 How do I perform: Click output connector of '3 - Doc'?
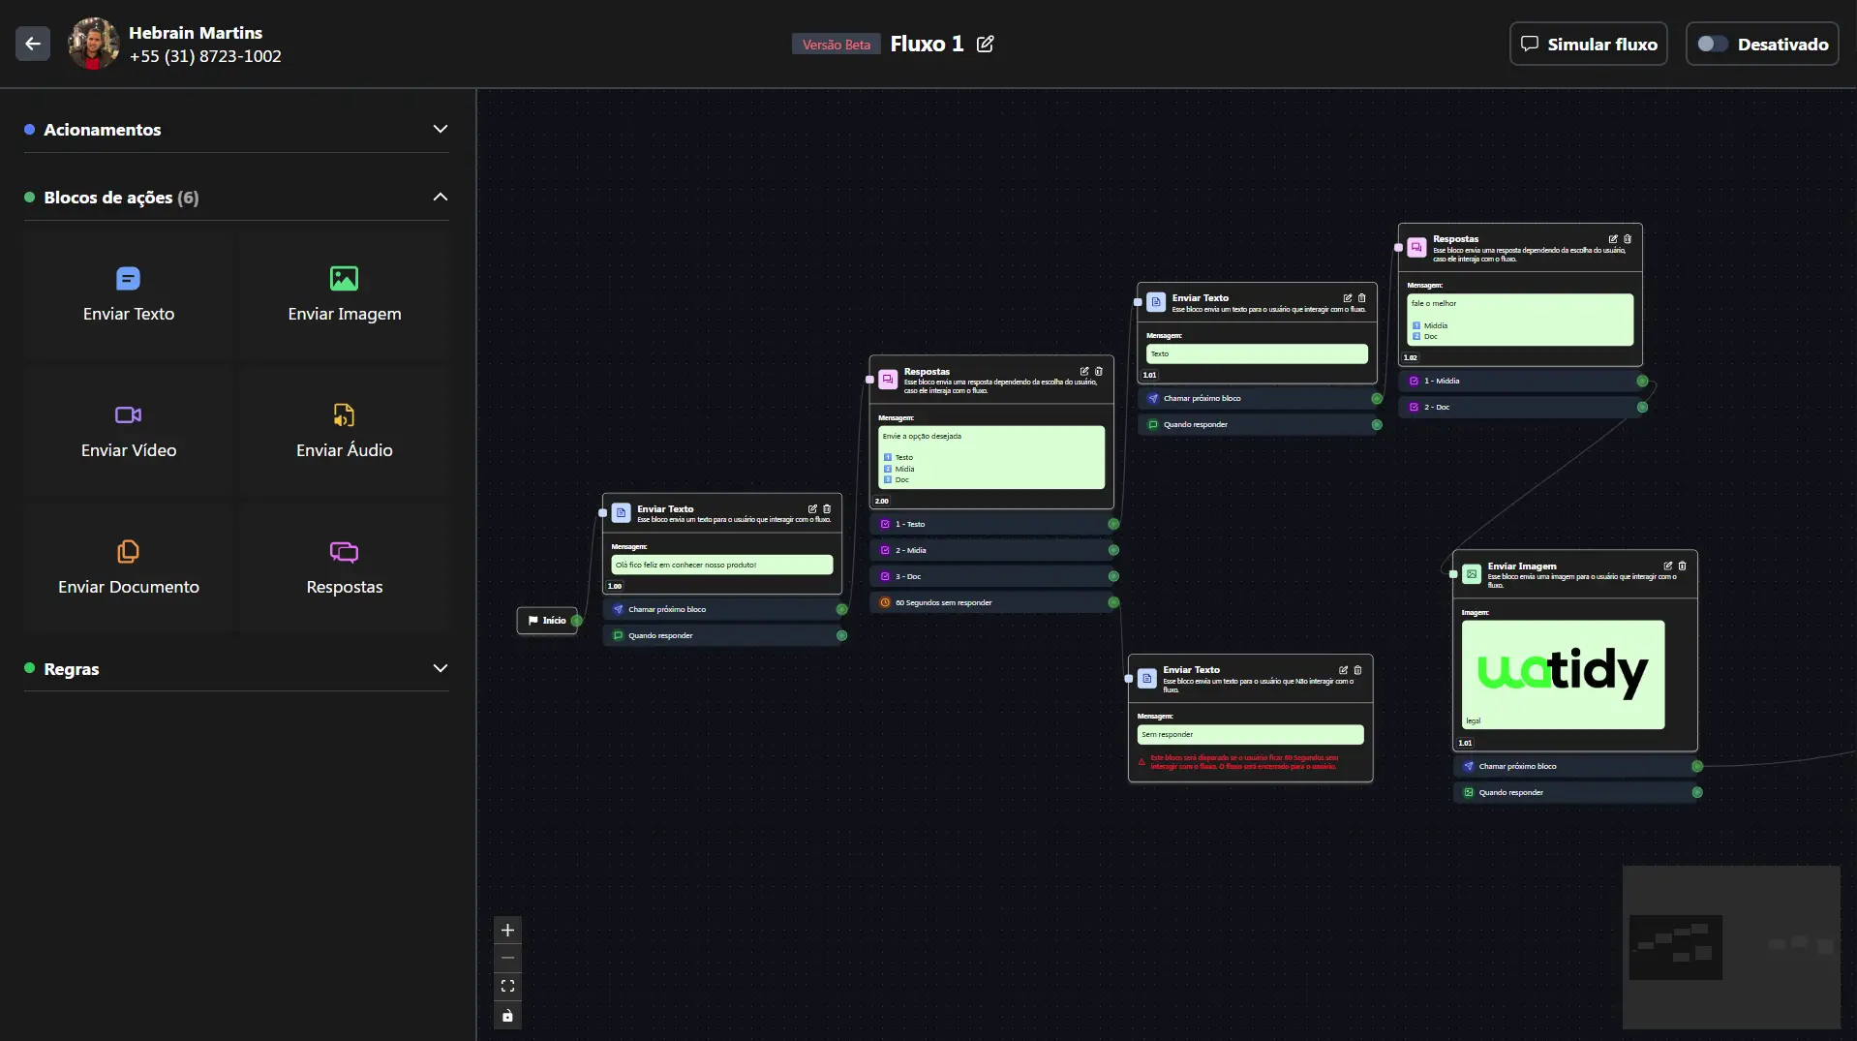point(1113,576)
